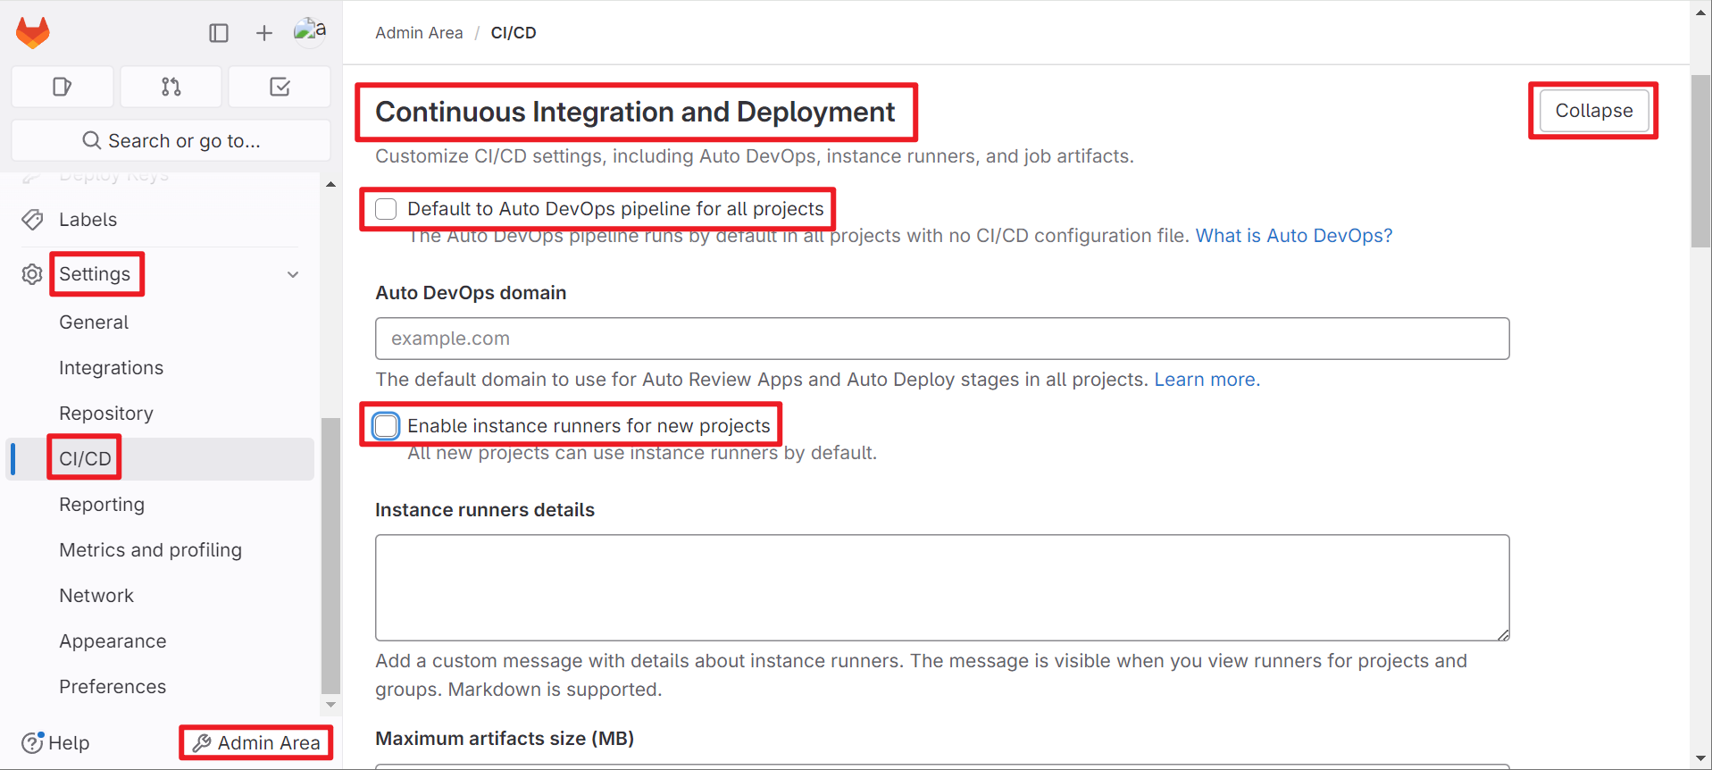Click the sidebar scrollbar down arrow
The image size is (1712, 770).
coord(330,704)
